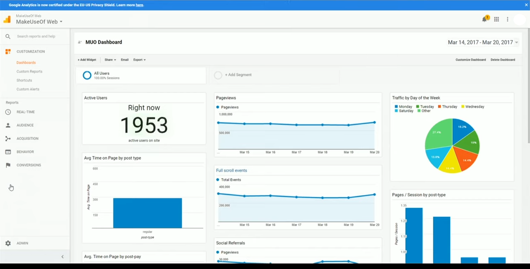Toggle the All Users segment circle
Image resolution: width=530 pixels, height=269 pixels.
(x=87, y=75)
